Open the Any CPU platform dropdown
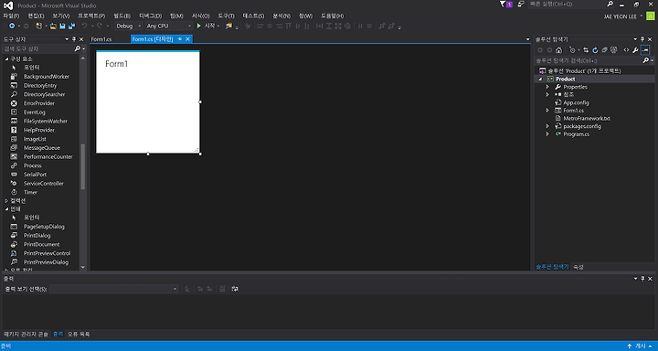 [169, 26]
